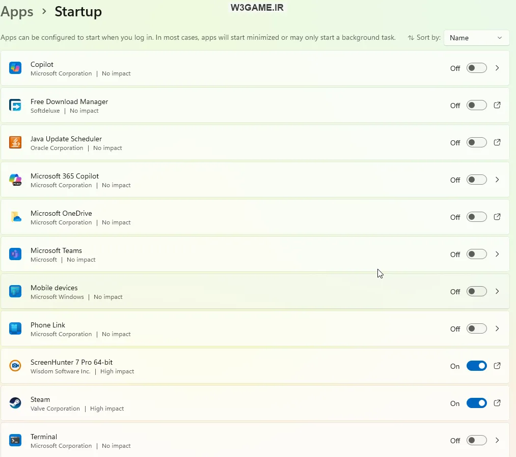The image size is (516, 457).
Task: Expand Microsoft Teams row chevron
Action: (497, 254)
